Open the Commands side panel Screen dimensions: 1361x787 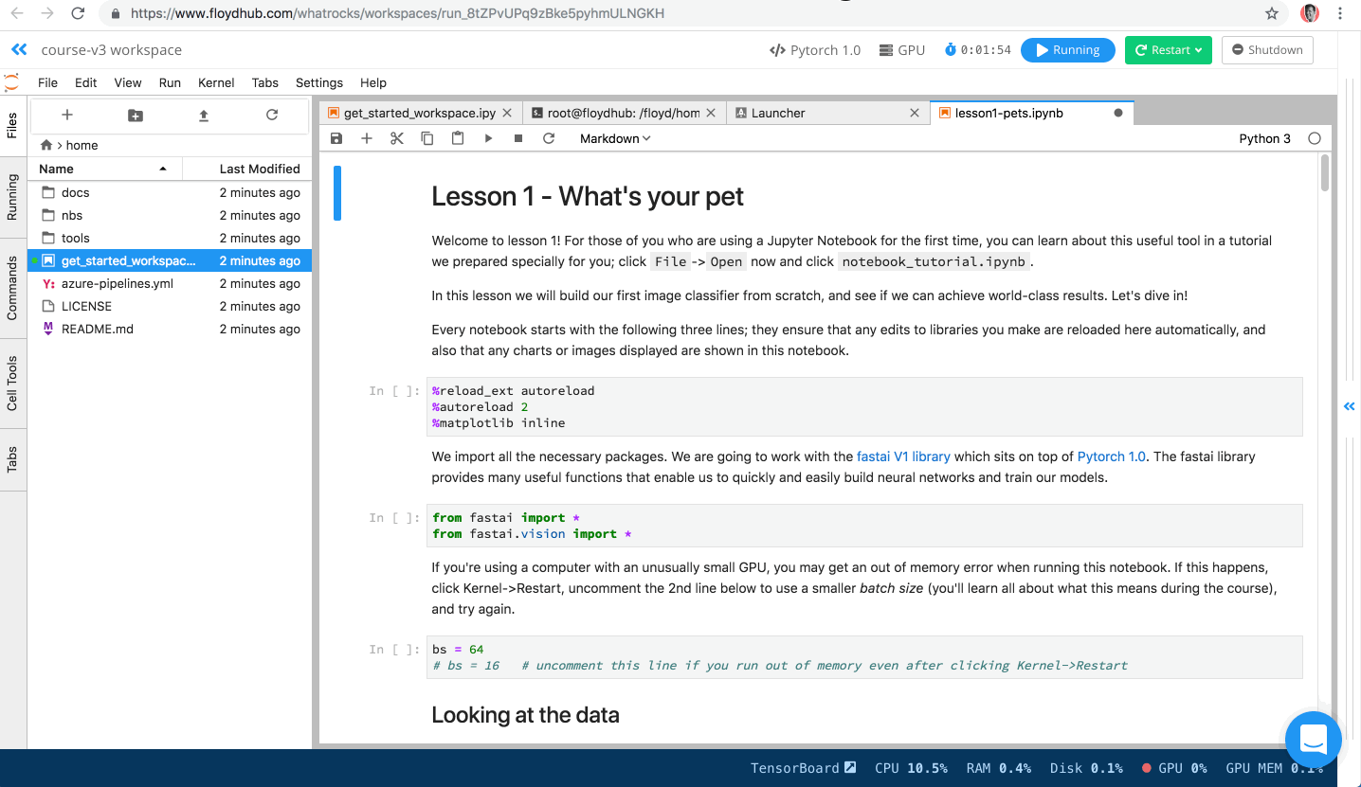click(12, 288)
